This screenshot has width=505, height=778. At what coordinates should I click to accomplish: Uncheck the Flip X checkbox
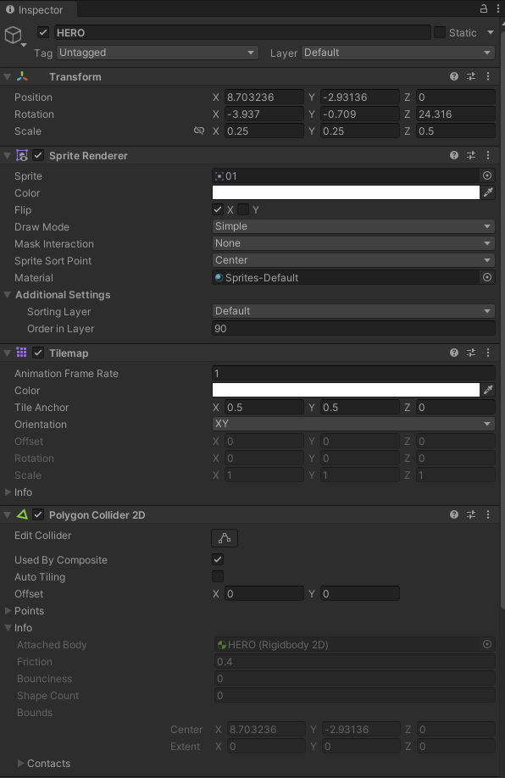[218, 209]
